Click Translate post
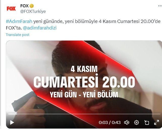 tap(18, 35)
